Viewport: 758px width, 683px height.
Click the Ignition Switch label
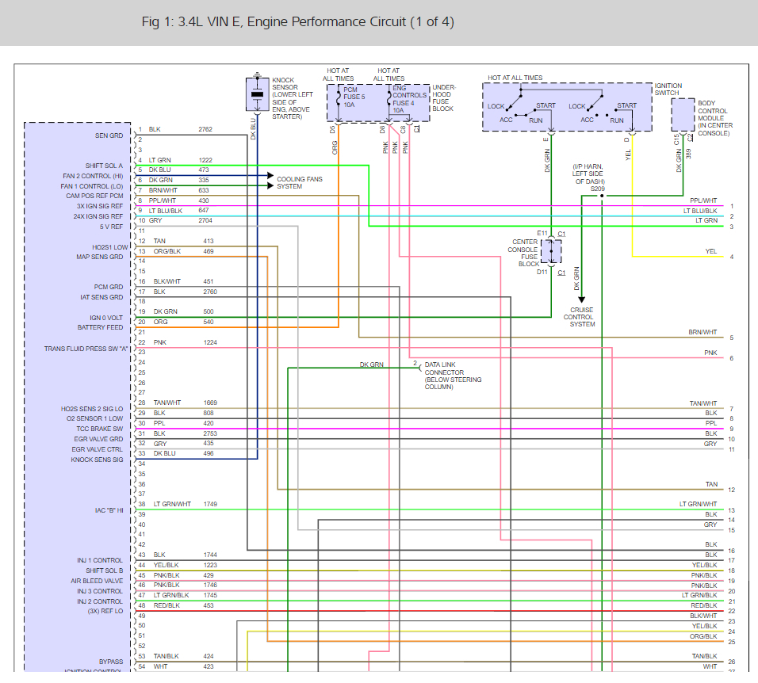click(668, 89)
